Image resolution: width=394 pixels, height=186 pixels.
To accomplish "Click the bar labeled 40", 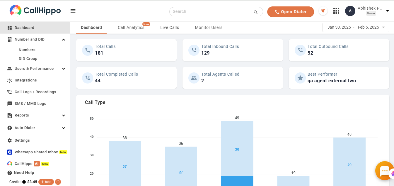I will coord(349,161).
